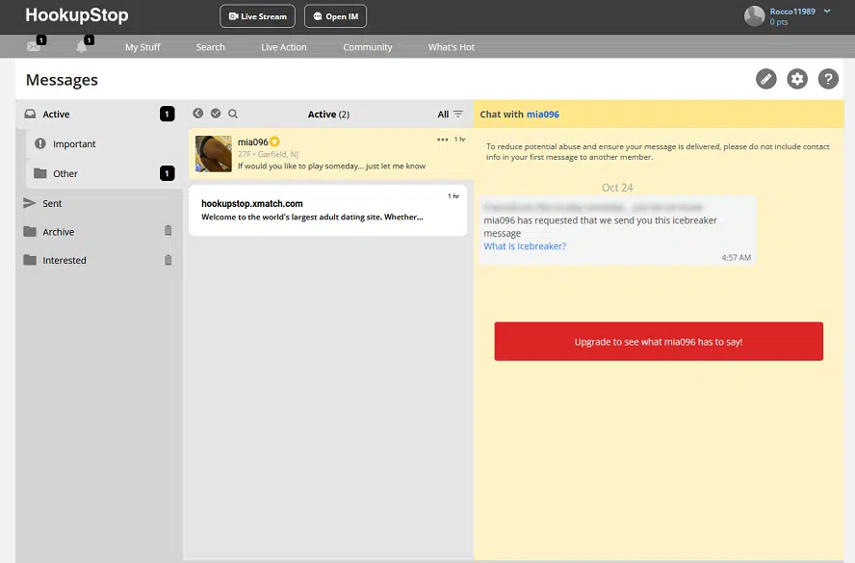Open the All filter dropdown
The image size is (855, 563).
tap(450, 114)
